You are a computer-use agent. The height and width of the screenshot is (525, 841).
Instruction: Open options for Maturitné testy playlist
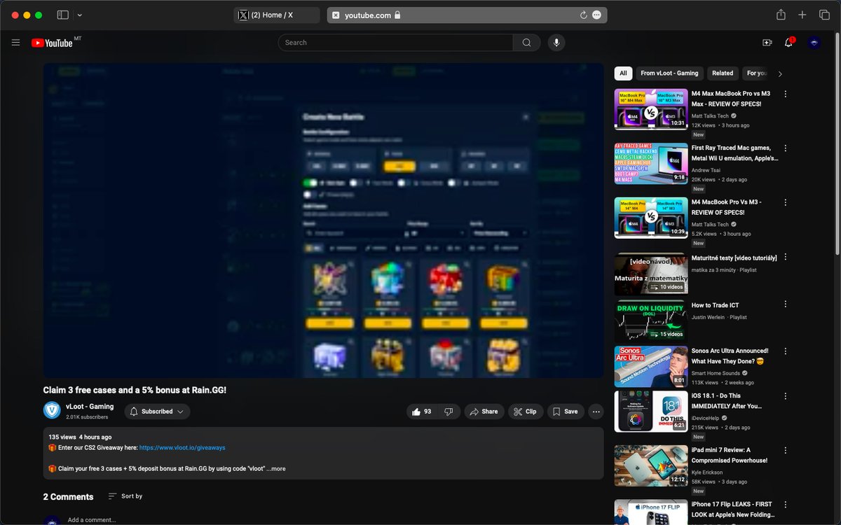coord(786,258)
